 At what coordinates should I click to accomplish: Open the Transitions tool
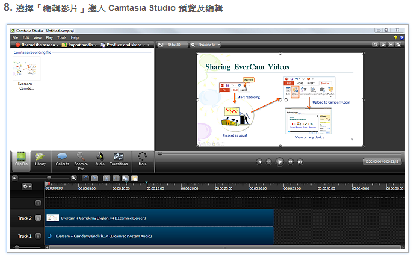(x=119, y=158)
